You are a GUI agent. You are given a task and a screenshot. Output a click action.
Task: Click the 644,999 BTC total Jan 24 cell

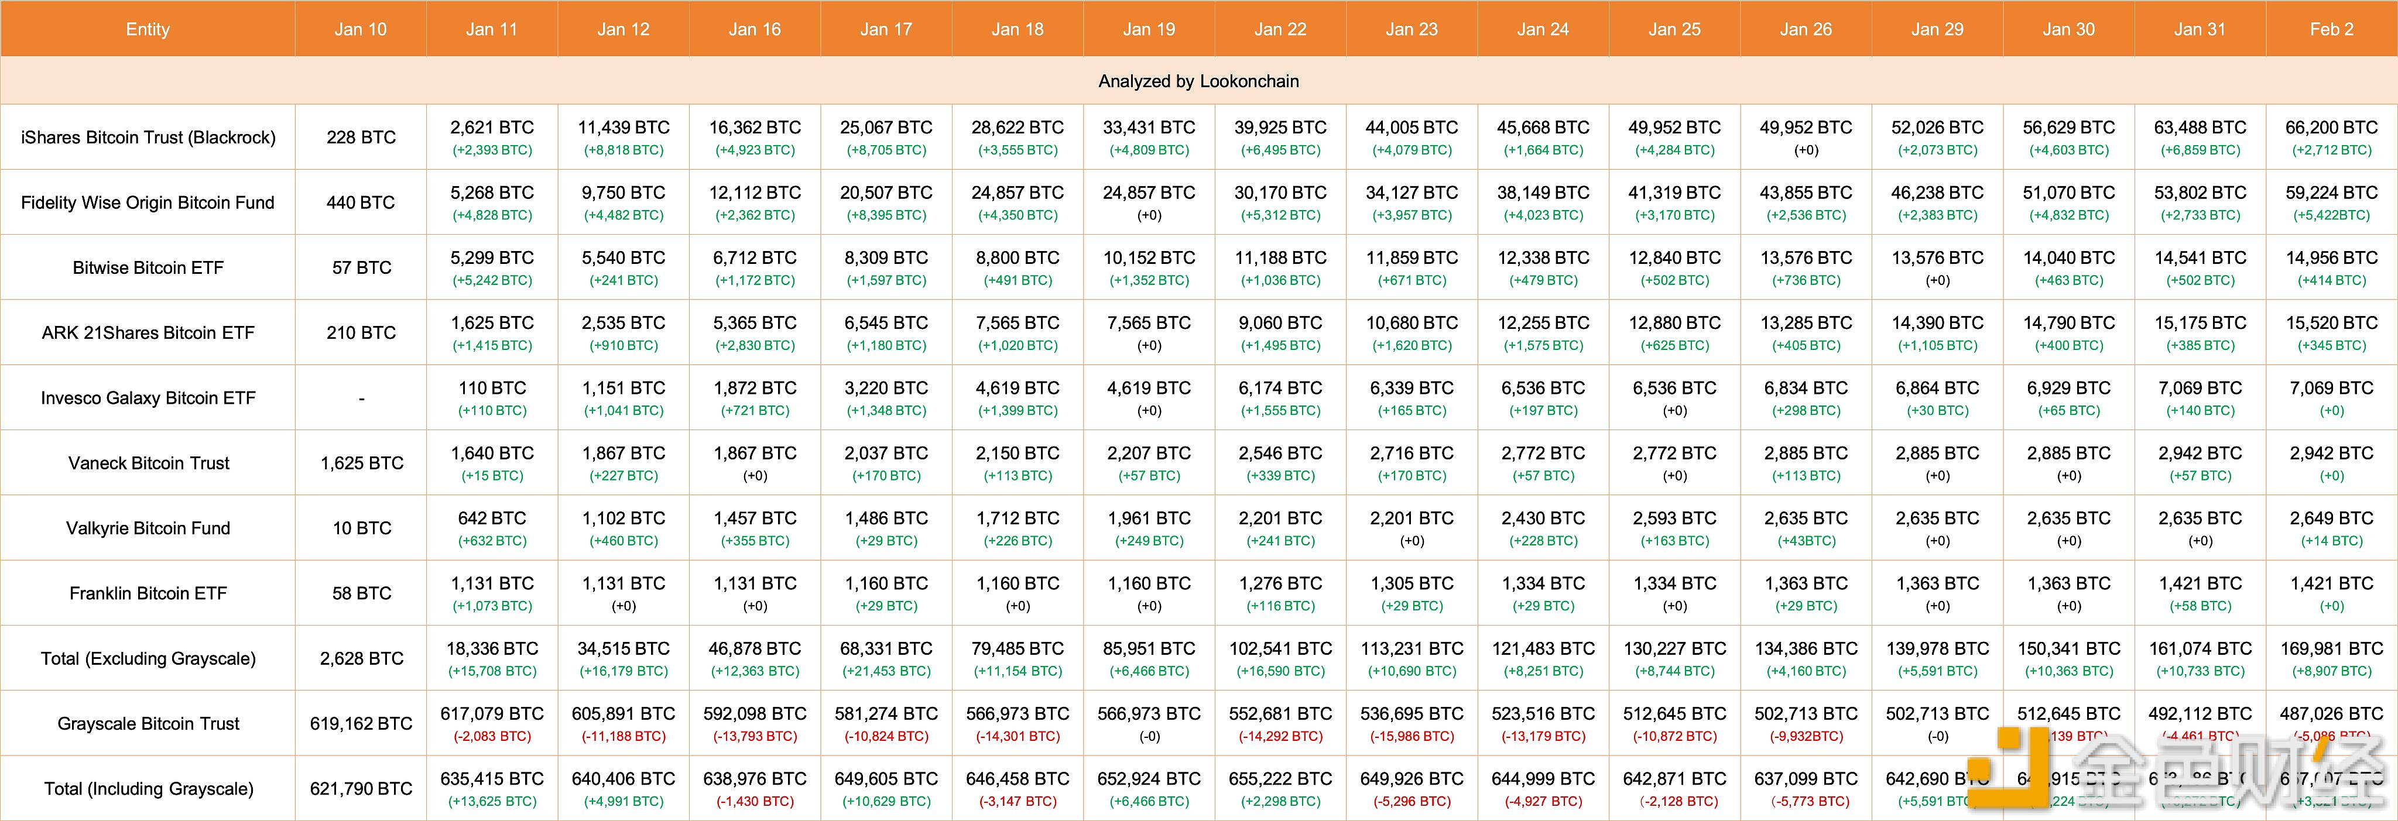pyautogui.click(x=1543, y=788)
